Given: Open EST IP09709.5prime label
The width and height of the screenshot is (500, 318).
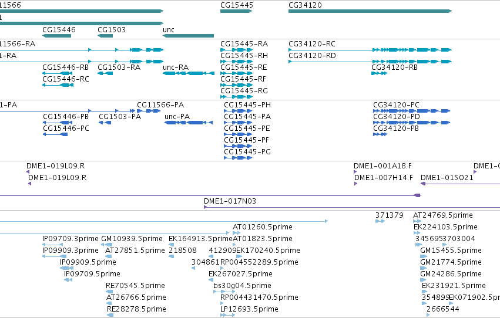Looking at the screenshot, I should [x=92, y=275].
